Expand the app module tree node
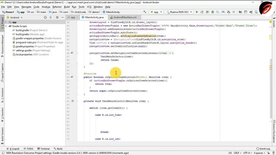The height and width of the screenshot is (155, 276). click(6, 22)
